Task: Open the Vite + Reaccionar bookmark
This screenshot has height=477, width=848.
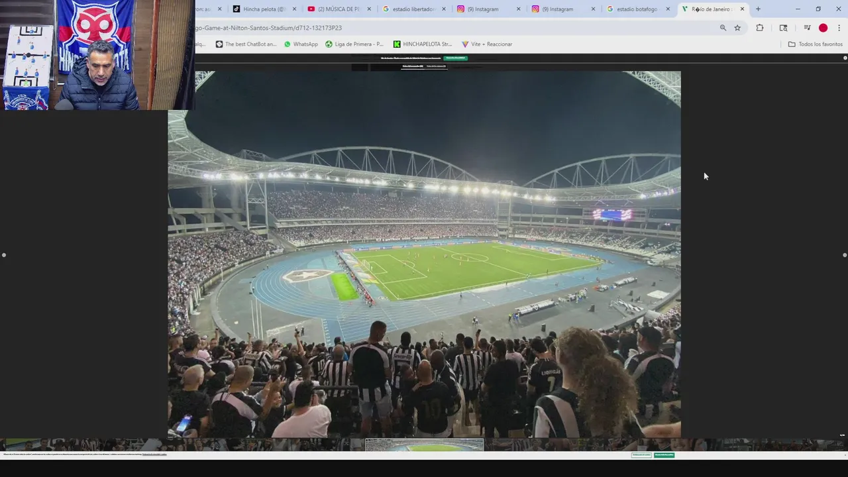Action: click(x=487, y=44)
